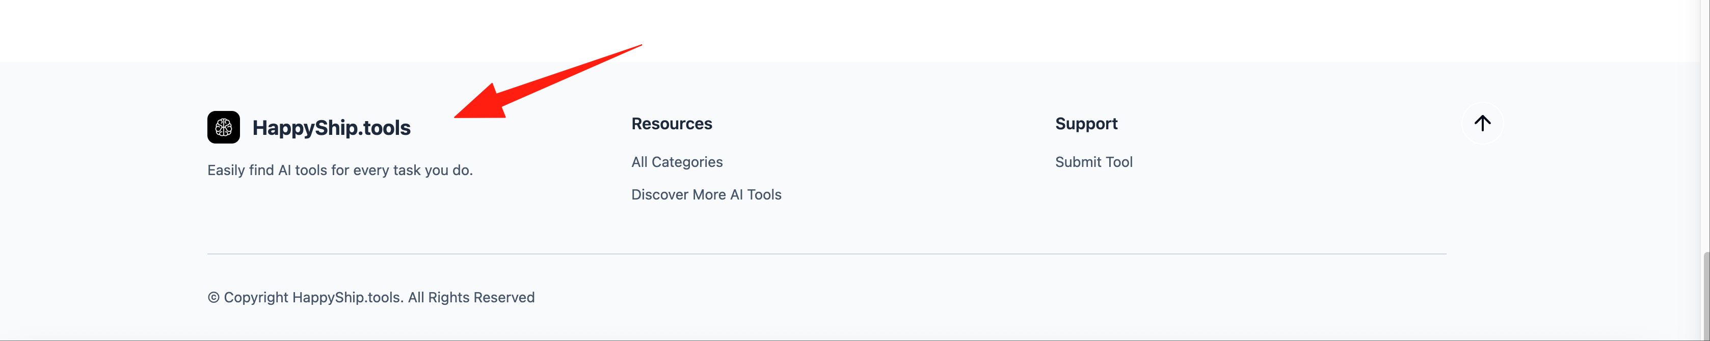The width and height of the screenshot is (1710, 341).
Task: Open the HappyShip.tools brand name link
Action: tap(331, 127)
